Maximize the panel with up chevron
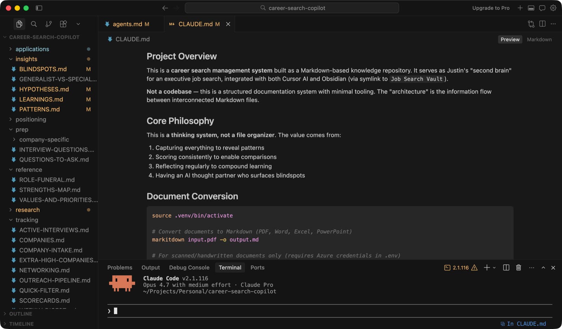Image resolution: width=562 pixels, height=329 pixels. click(543, 268)
